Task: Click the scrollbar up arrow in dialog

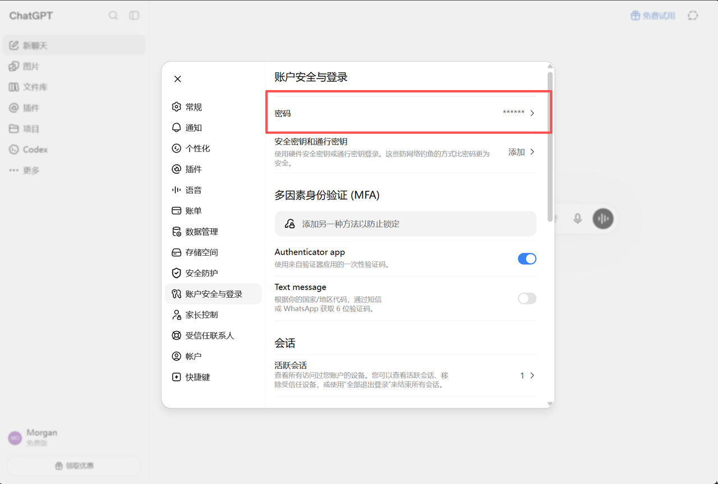Action: tap(550, 66)
